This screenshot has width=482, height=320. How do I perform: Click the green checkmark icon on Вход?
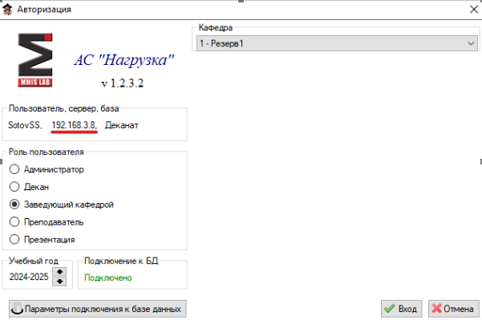pyautogui.click(x=390, y=309)
